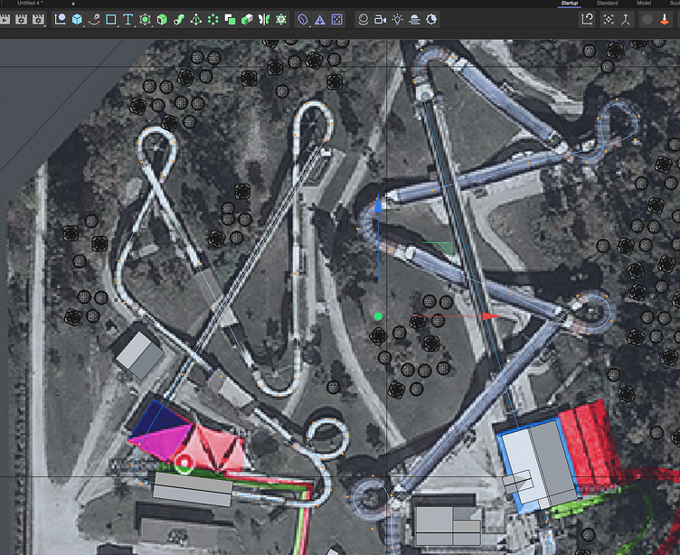The image size is (680, 555).
Task: Select the Spline Pen tool
Action: click(94, 19)
